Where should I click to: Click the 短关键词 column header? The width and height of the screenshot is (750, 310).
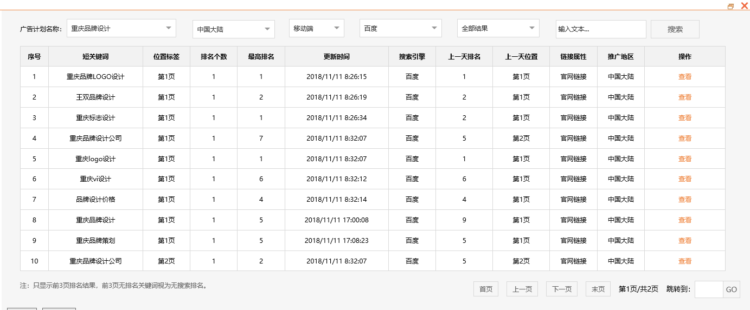click(95, 56)
